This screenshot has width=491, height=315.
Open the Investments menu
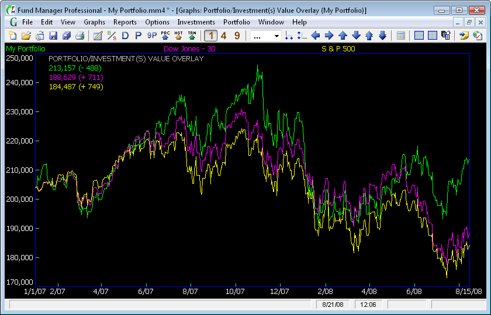coord(196,22)
